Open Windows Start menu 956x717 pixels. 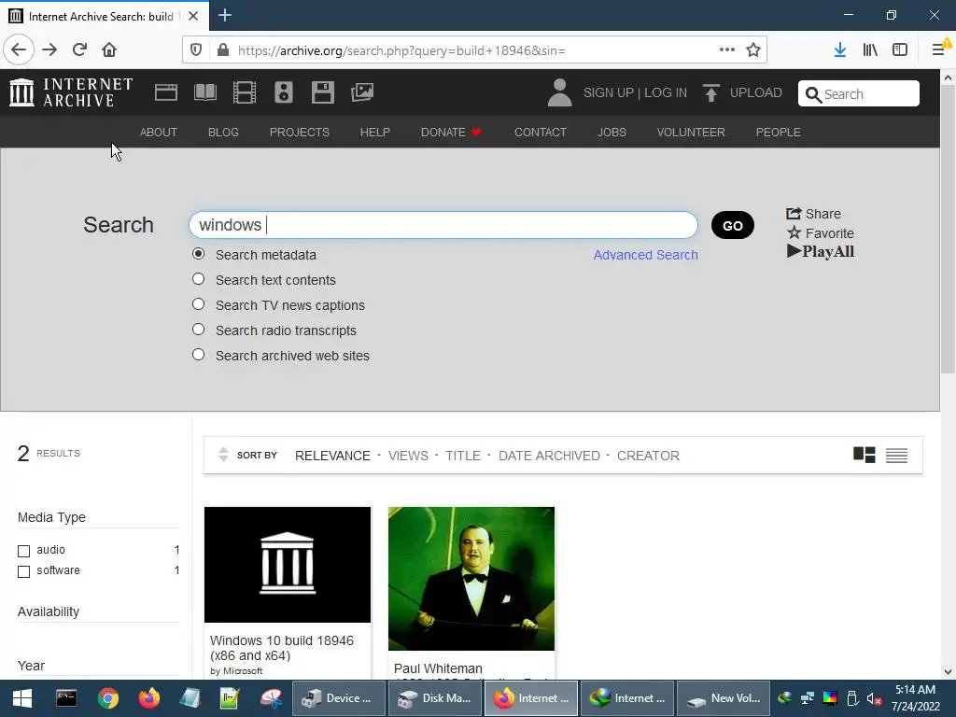pyautogui.click(x=22, y=698)
